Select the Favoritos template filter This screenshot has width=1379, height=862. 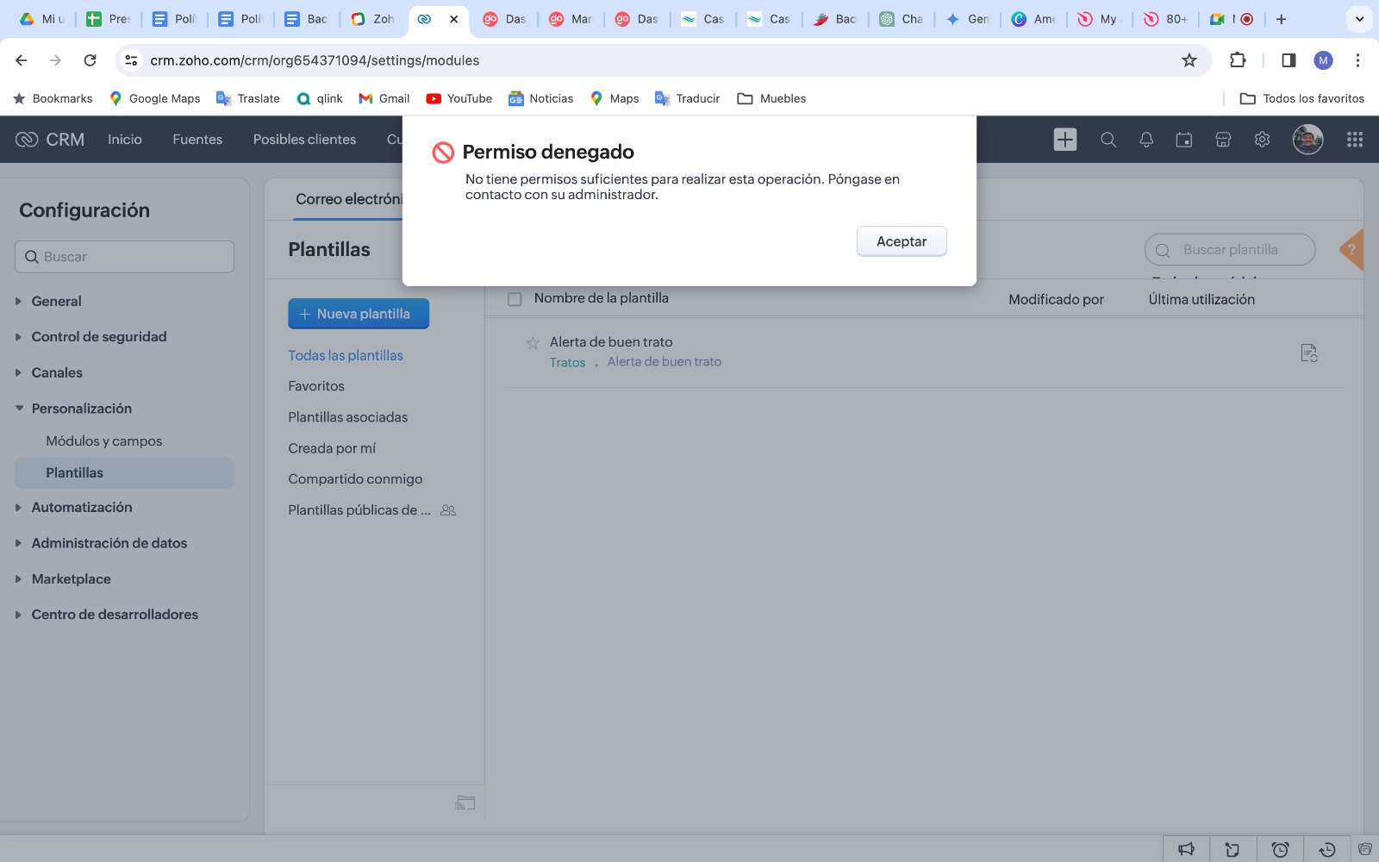pos(316,386)
